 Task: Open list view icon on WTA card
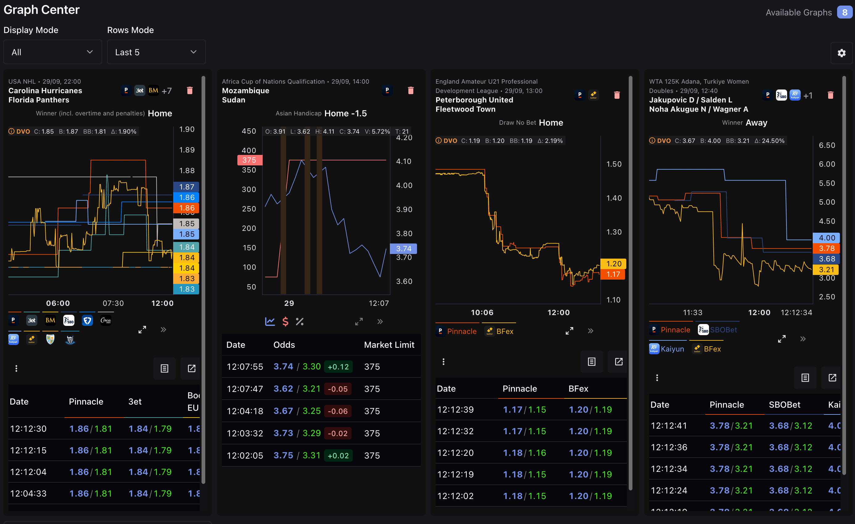(805, 377)
